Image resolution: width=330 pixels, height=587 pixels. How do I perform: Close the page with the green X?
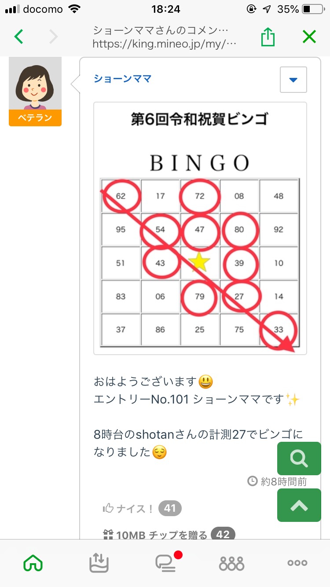point(309,37)
